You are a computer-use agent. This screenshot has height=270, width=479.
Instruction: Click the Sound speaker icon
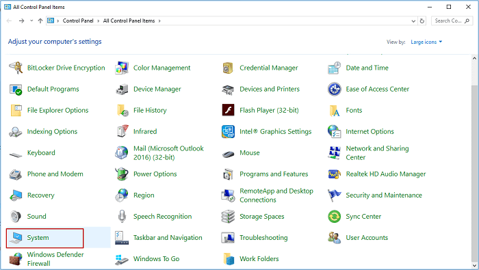pyautogui.click(x=15, y=216)
